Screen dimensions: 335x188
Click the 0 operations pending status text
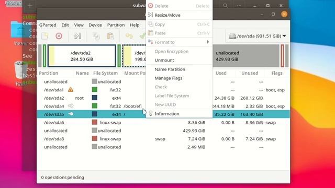click(62, 178)
